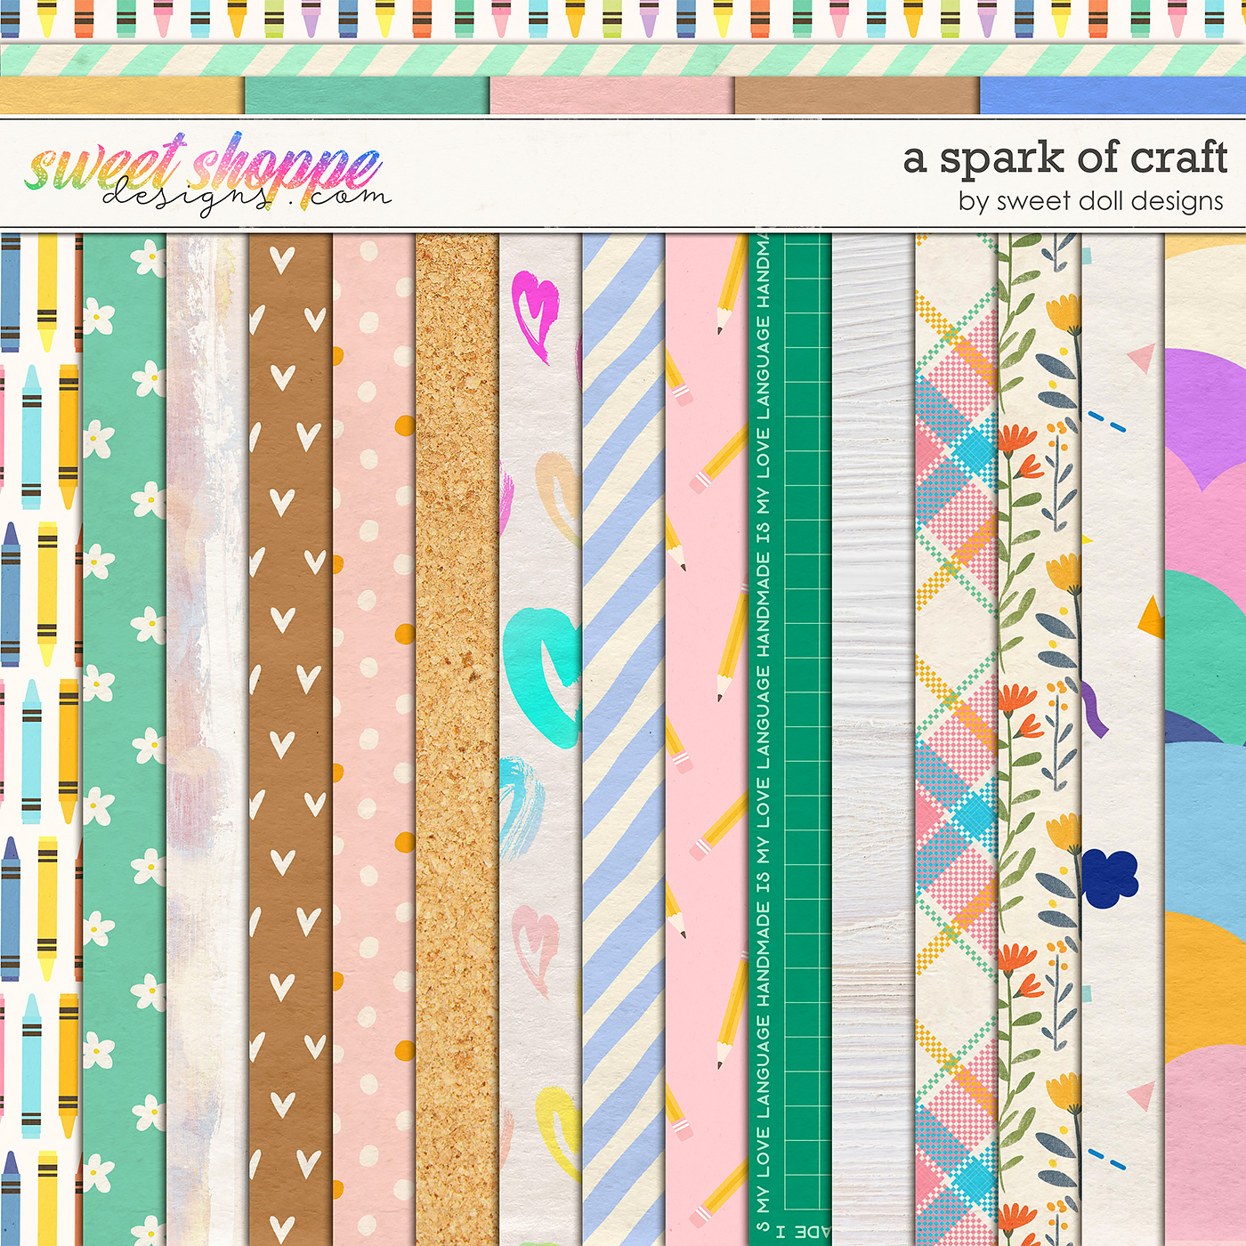Click 'by sweet doll designs' text
1246x1246 pixels.
pyautogui.click(x=1091, y=202)
